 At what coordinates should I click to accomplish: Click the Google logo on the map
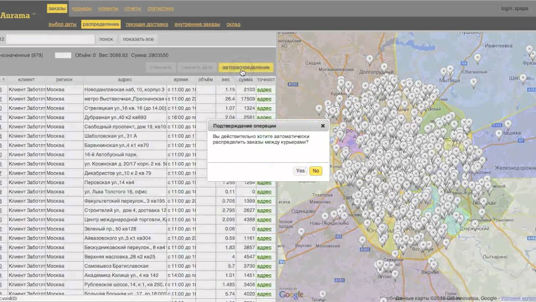291,294
